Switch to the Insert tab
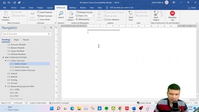 pos(23,7)
